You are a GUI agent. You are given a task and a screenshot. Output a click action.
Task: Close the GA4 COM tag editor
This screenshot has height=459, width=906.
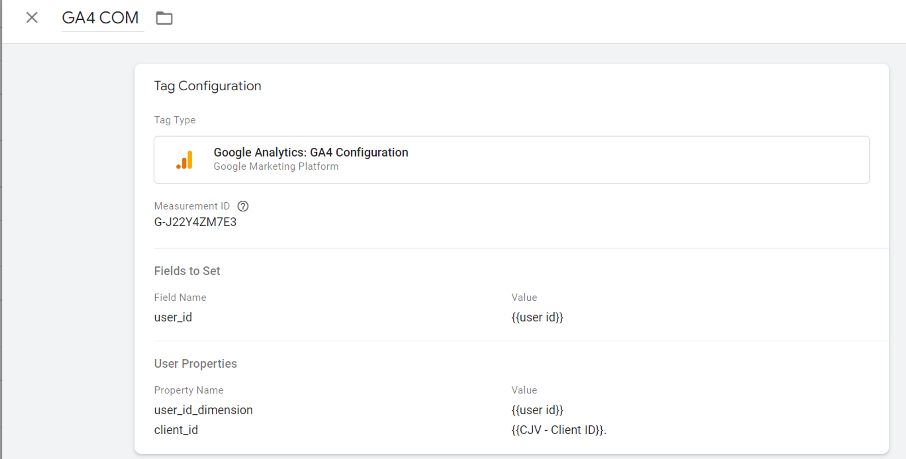pyautogui.click(x=32, y=17)
